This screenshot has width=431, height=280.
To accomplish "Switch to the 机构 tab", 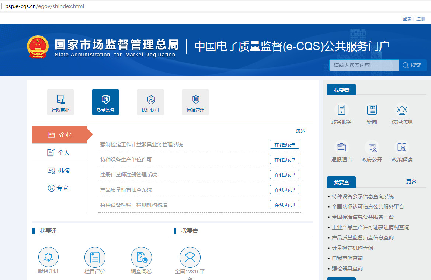I will coord(60,170).
